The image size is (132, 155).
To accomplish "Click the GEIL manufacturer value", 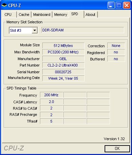I will click(x=63, y=59).
